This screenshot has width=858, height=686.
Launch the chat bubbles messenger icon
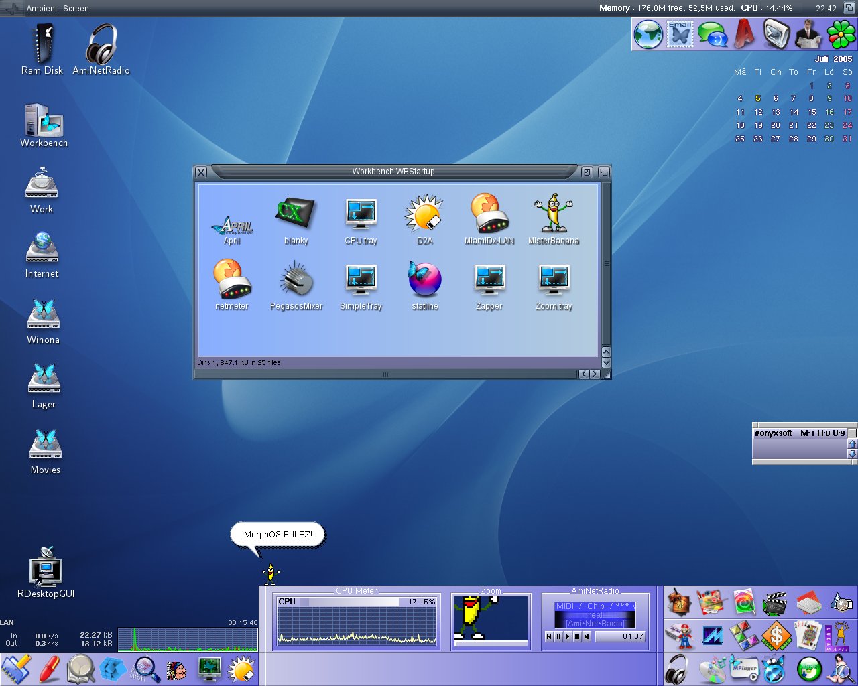713,34
